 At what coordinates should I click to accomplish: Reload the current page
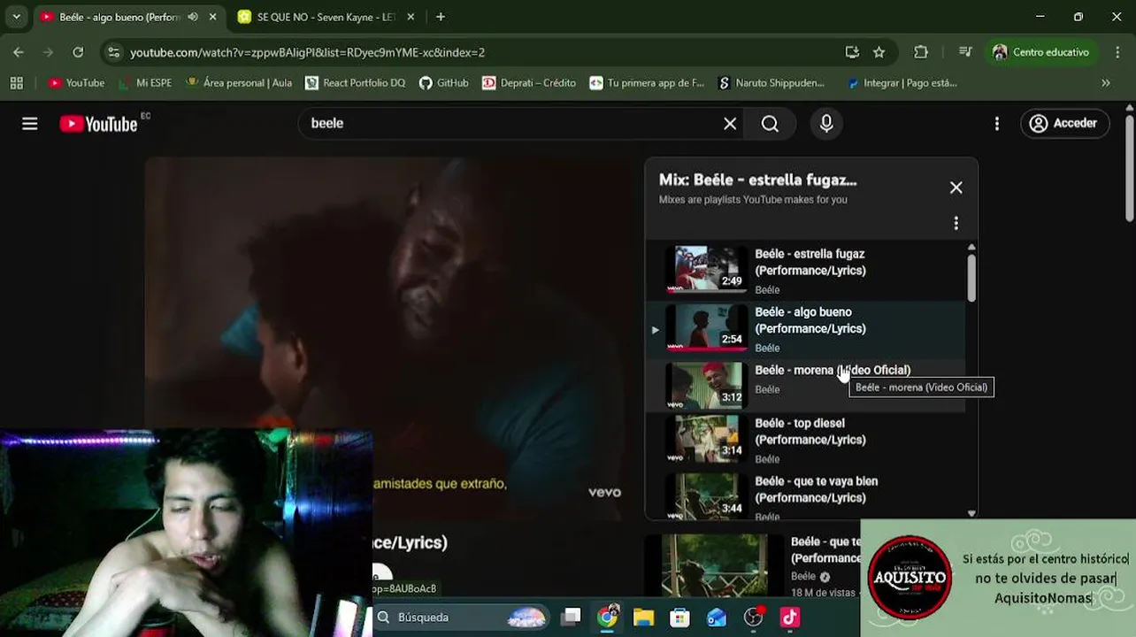78,52
